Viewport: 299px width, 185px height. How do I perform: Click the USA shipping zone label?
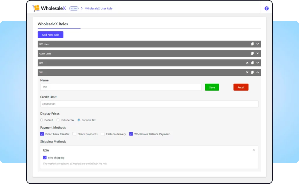46,150
